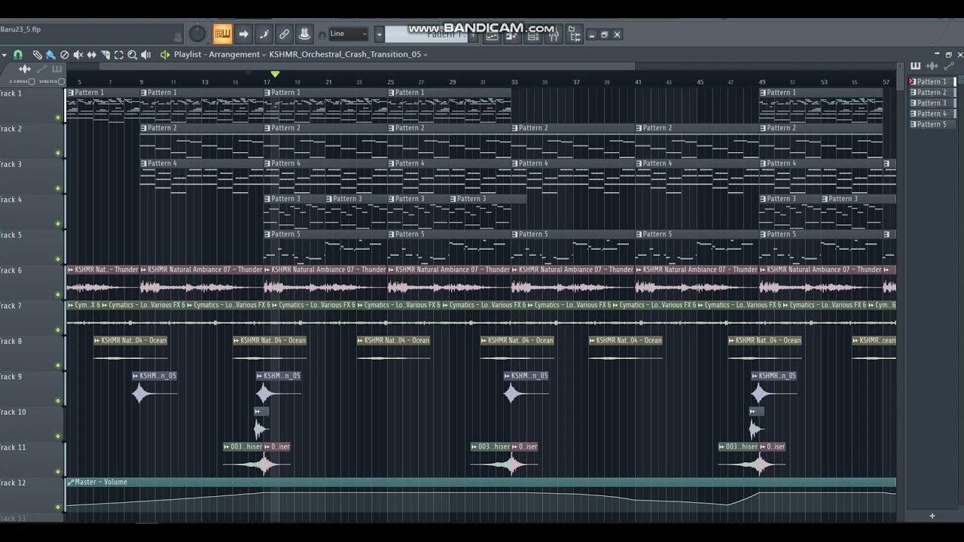Select Pattern 4 in the picker list
The width and height of the screenshot is (964, 542).
click(932, 114)
